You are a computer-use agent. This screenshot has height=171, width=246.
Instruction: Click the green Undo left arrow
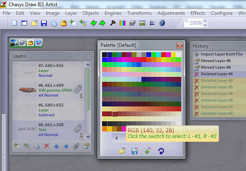point(93,23)
